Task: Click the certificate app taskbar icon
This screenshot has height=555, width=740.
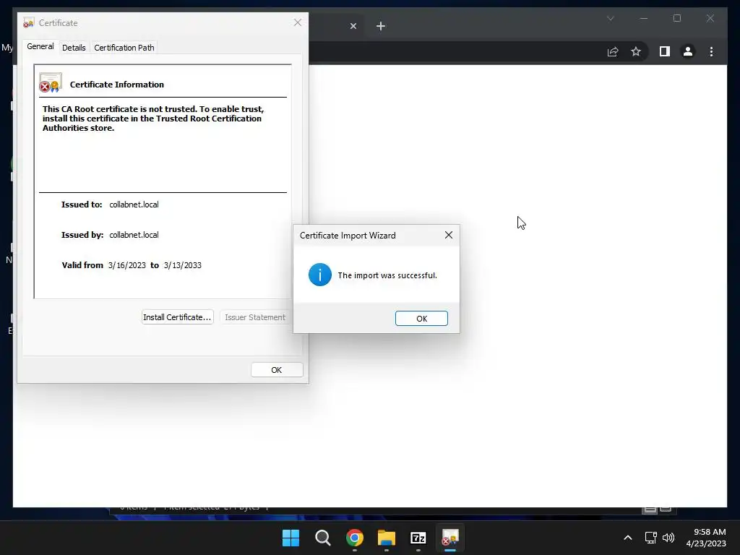Action: (450, 538)
